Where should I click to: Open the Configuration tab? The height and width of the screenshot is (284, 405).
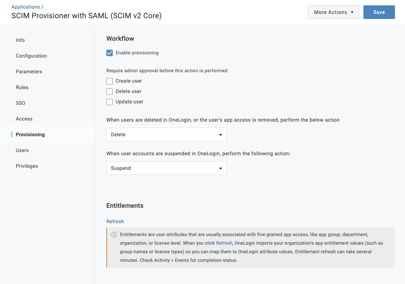tap(31, 56)
